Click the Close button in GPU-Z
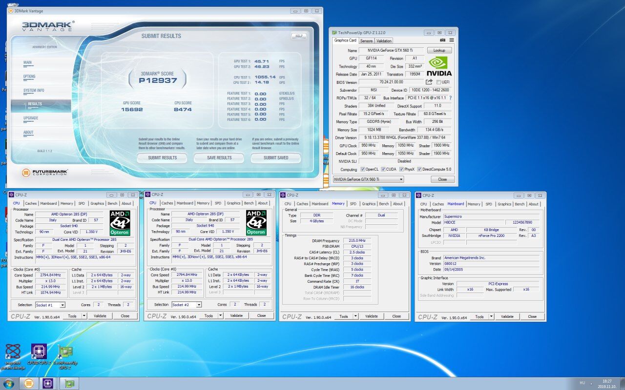Viewport: 625px width, 390px height. pos(442,179)
